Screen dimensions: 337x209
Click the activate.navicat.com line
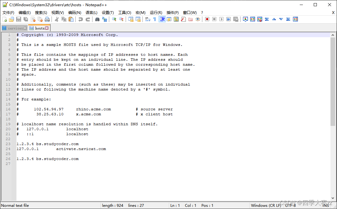pos(61,149)
